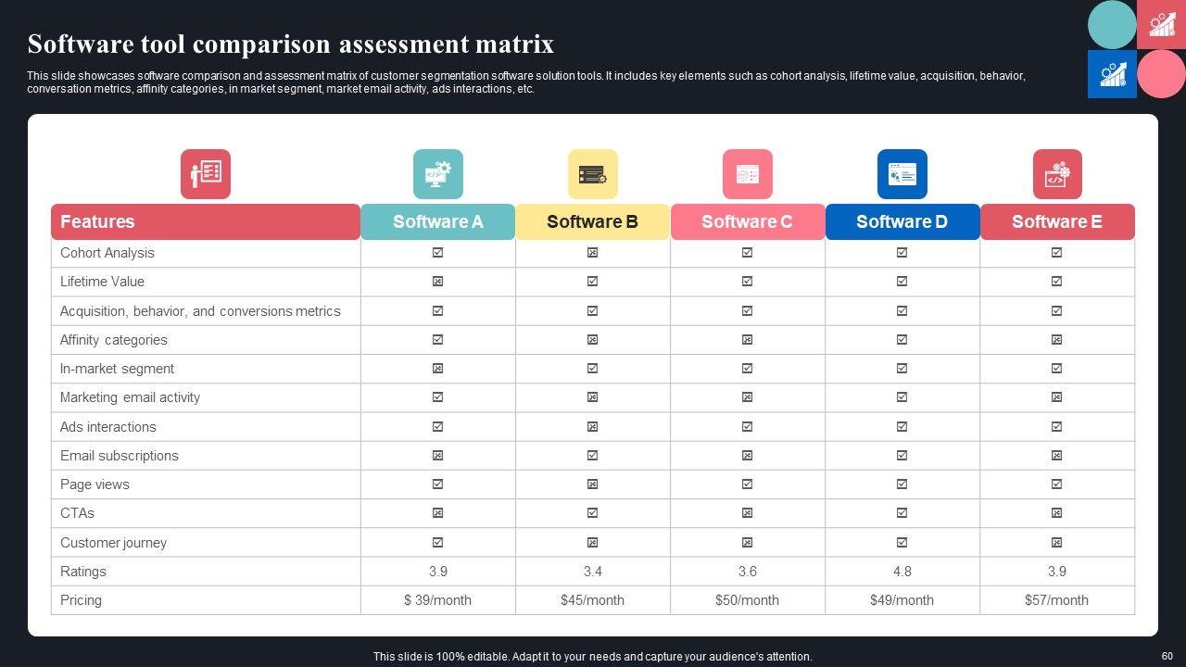Image resolution: width=1186 pixels, height=667 pixels.
Task: Toggle Affinity categories checkbox for Software E
Action: click(1057, 340)
